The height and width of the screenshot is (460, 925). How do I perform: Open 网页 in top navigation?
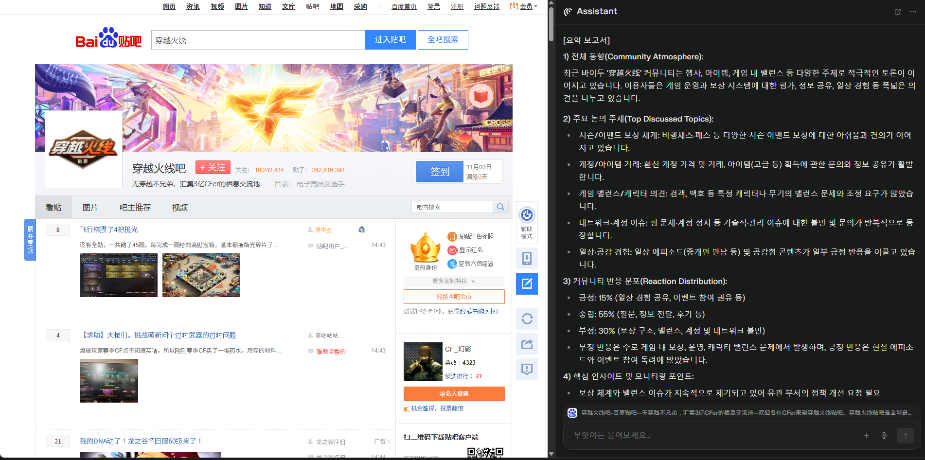169,6
